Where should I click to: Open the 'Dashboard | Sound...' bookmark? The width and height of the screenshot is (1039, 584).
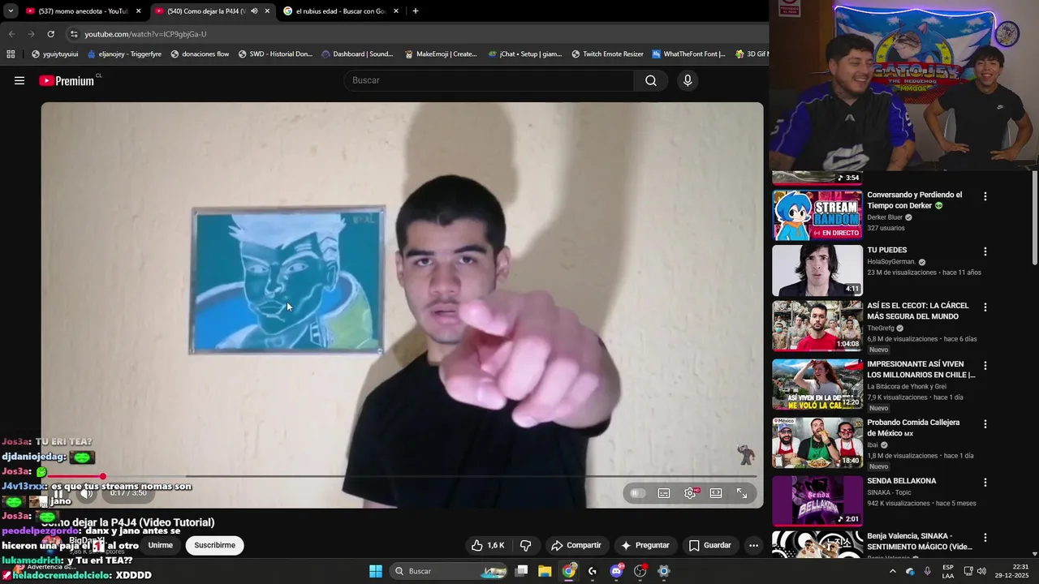pos(357,54)
